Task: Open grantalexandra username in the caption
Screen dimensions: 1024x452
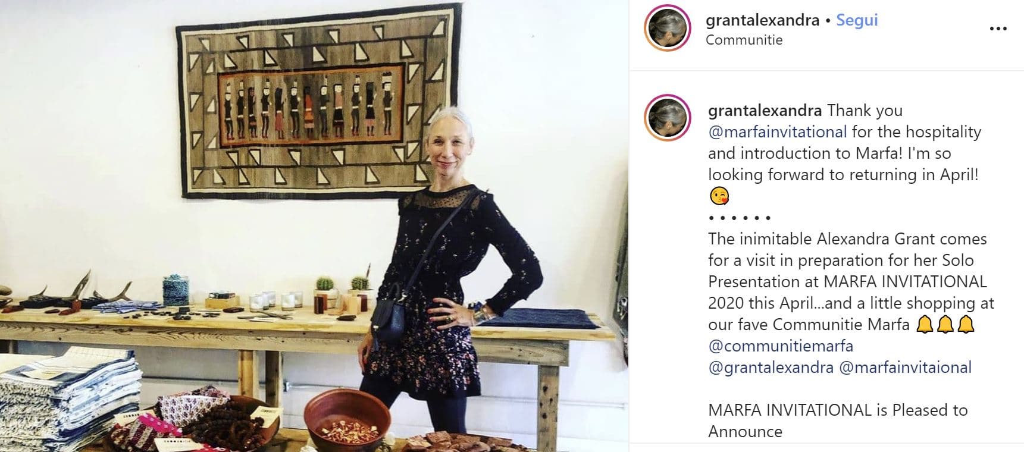Action: coord(765,111)
